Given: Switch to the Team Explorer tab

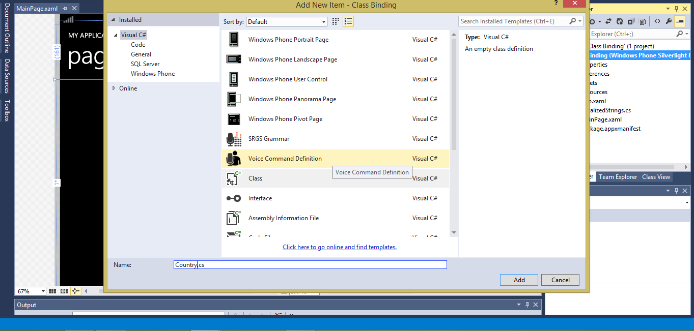Looking at the screenshot, I should (x=618, y=177).
